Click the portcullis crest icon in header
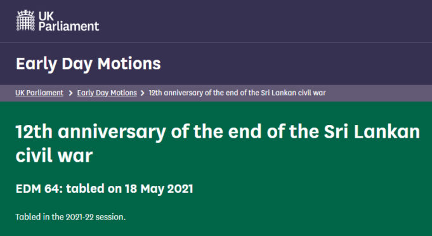Screen dimensions: 432x236 25,20
